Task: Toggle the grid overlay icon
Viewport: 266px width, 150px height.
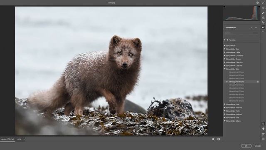Action: [263, 139]
